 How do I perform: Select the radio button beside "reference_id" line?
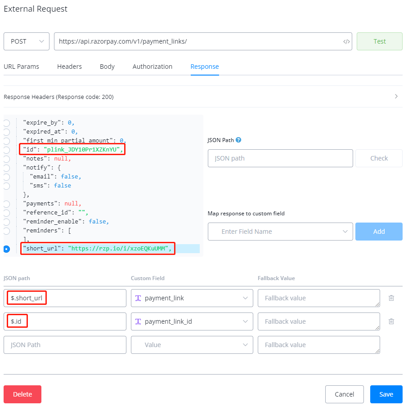[6, 213]
